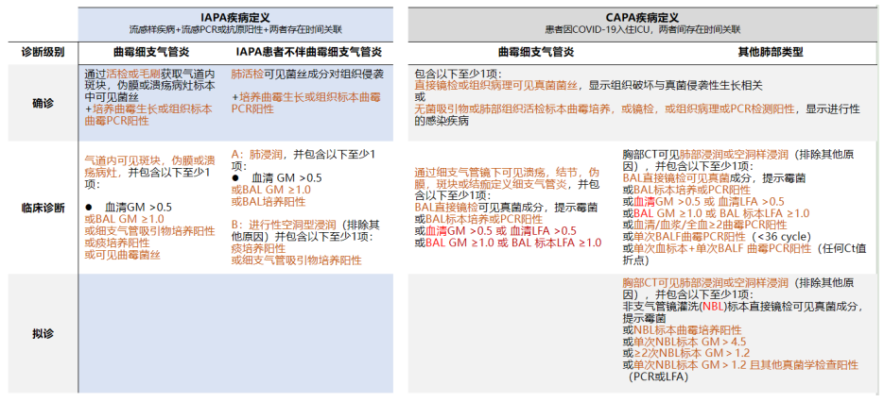Select the '临床诊断' row label

click(x=43, y=209)
